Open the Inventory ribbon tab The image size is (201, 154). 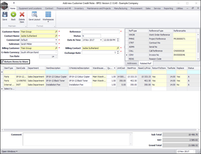point(79,8)
